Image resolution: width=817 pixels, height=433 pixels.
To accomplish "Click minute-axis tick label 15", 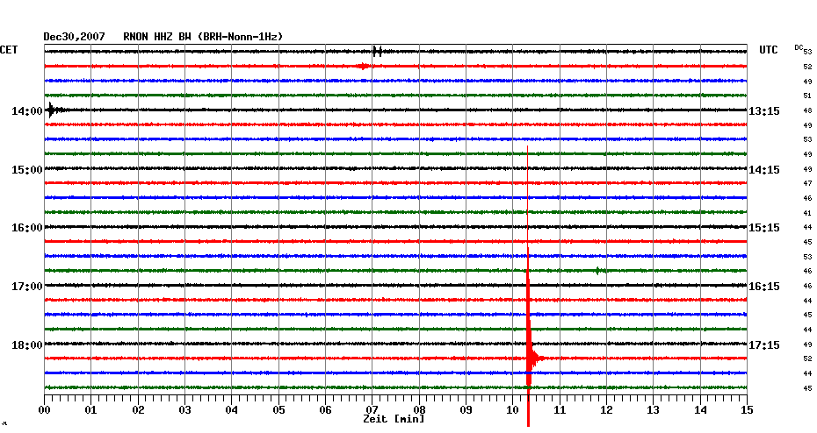I will tap(748, 410).
